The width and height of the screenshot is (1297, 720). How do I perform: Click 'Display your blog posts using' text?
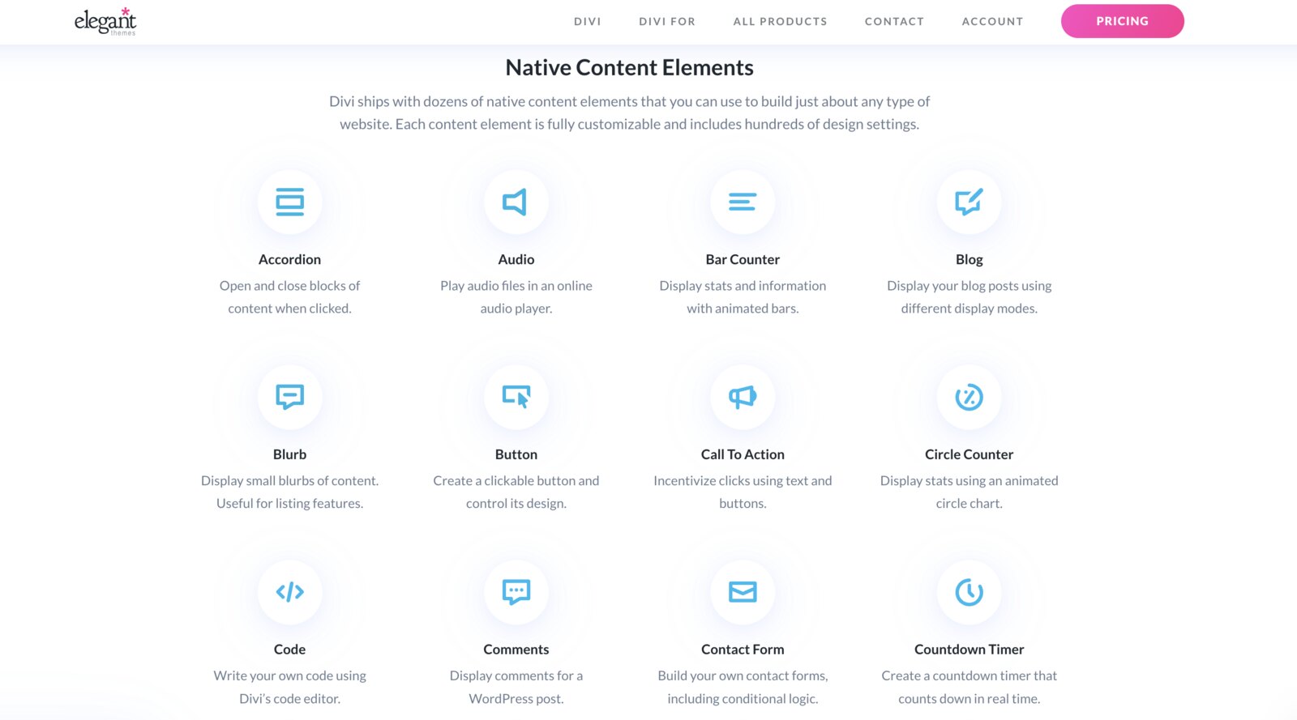point(969,286)
